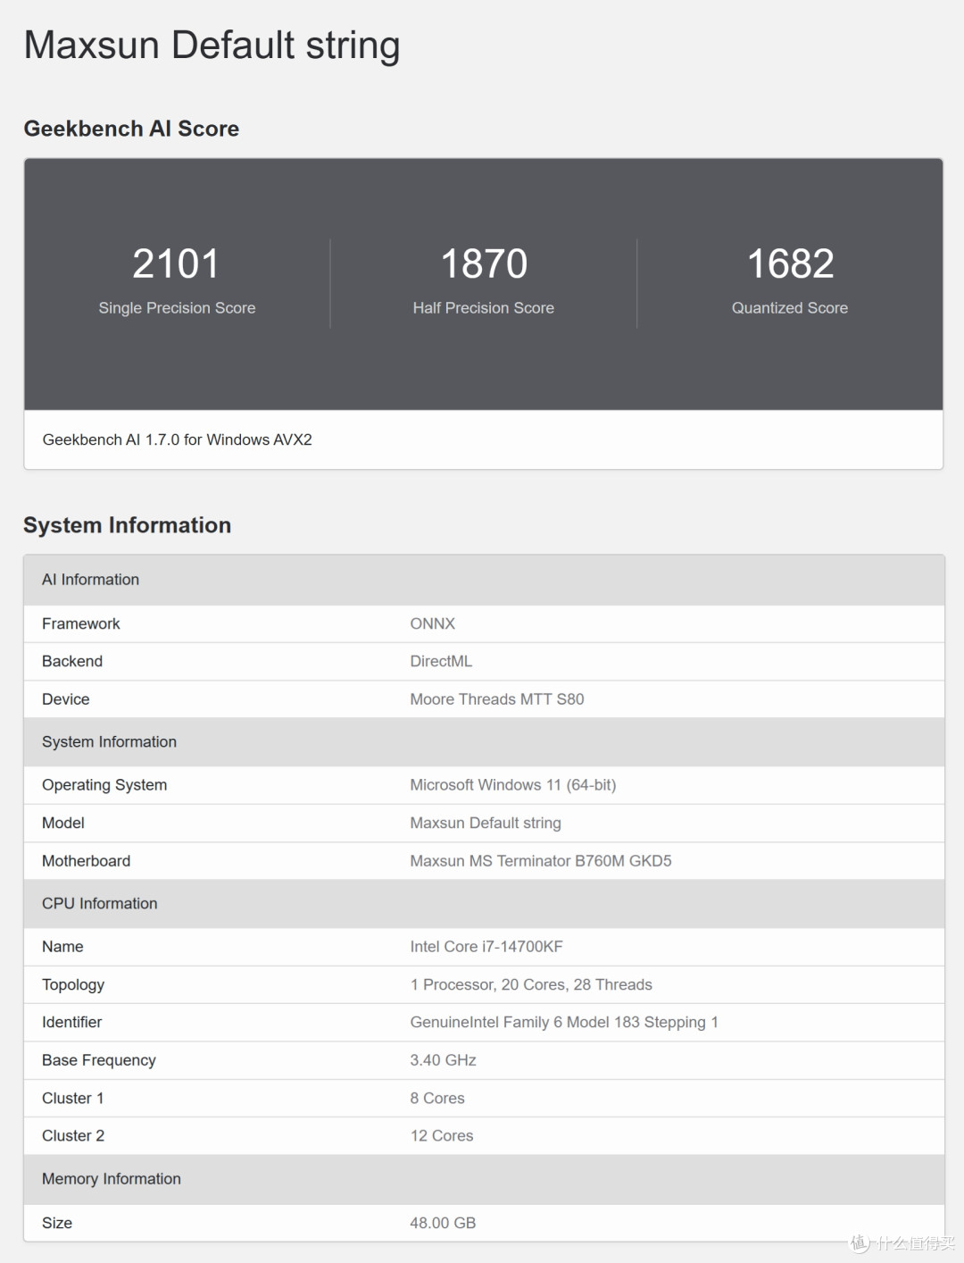This screenshot has width=964, height=1263.
Task: Click the Motherboard row label
Action: [86, 861]
